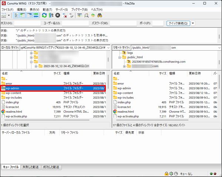Image resolution: width=222 pixels, height=177 pixels.
Task: Reconnect to the last server
Action: pos(71,15)
